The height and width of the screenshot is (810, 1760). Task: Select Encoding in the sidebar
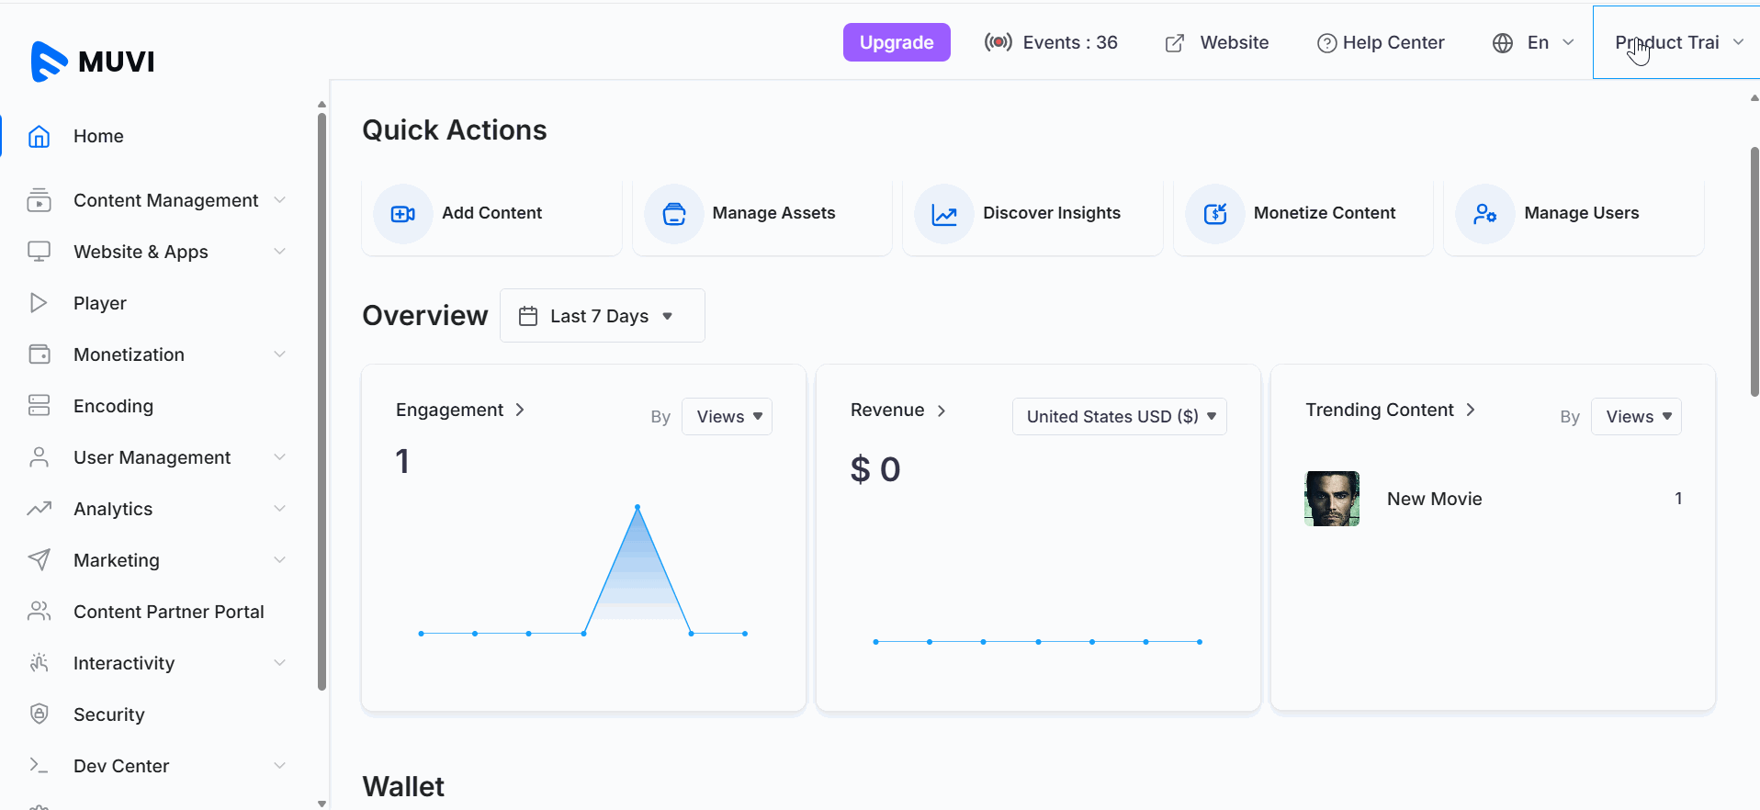pyautogui.click(x=113, y=406)
